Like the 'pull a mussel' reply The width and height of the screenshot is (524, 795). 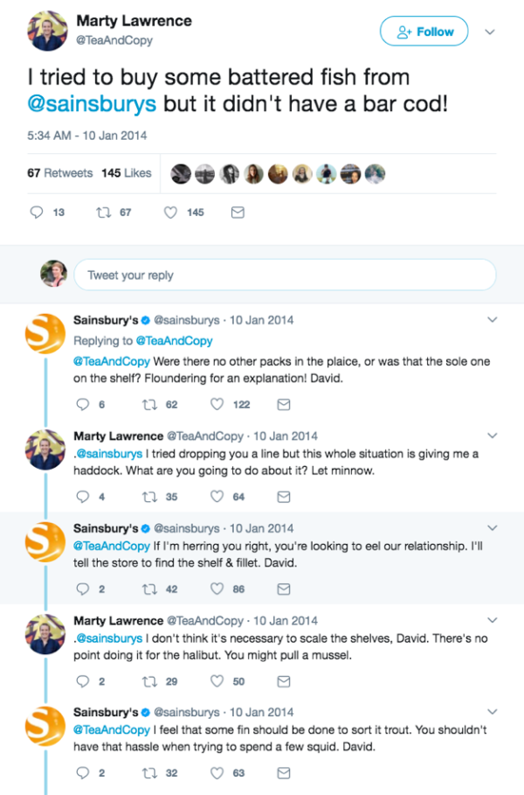[216, 680]
